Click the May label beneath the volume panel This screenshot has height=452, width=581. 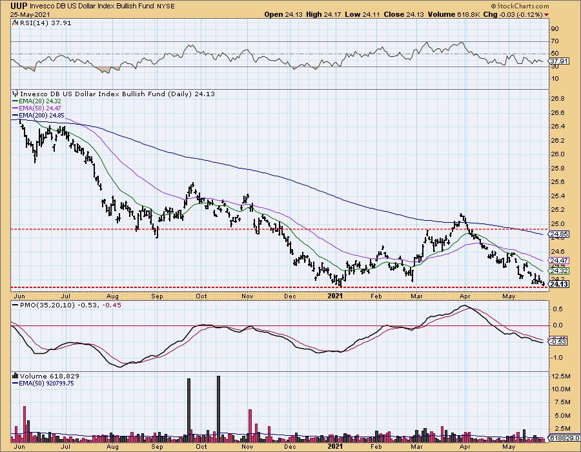509,447
